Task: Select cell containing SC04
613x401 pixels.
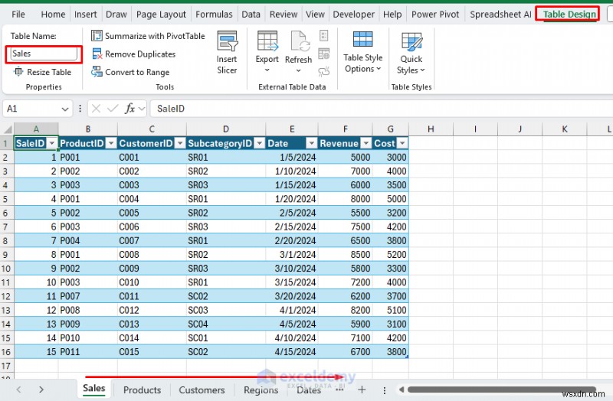Action: pos(226,324)
